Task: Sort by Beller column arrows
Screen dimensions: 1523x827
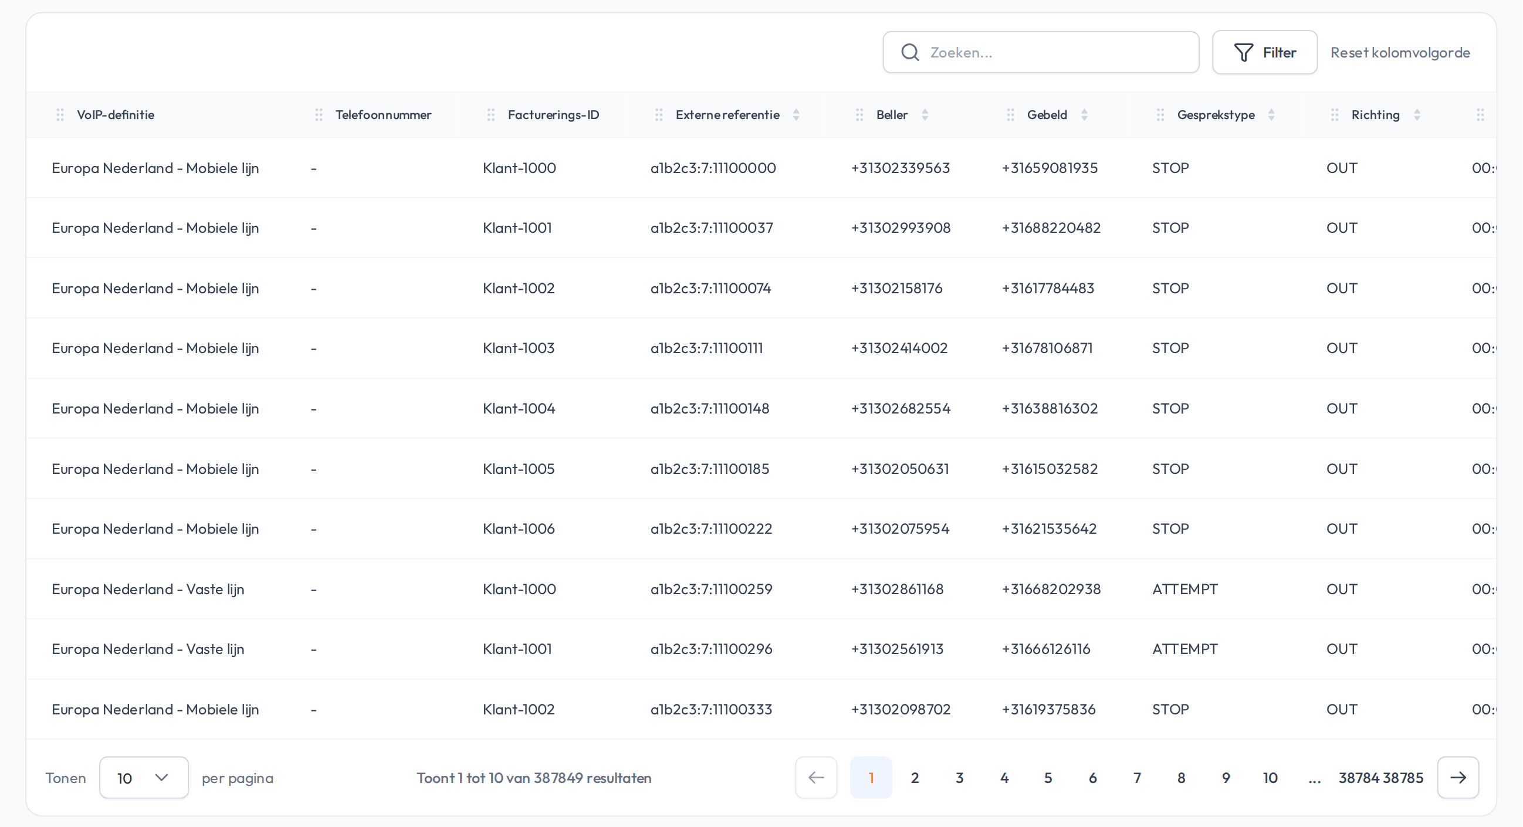Action: point(925,115)
